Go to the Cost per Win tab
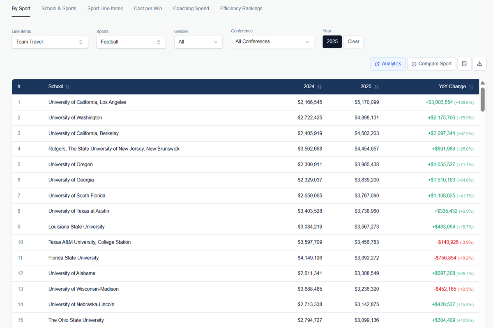 click(x=148, y=8)
